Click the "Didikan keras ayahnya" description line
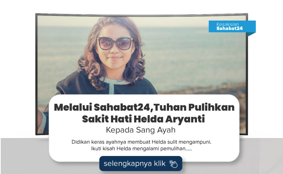The image size is (283, 174). [x=141, y=142]
